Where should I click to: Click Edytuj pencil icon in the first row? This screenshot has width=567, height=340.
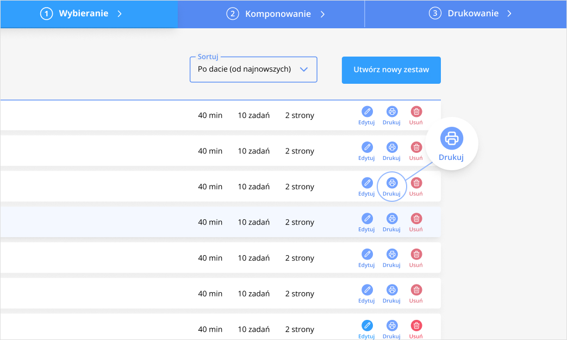pyautogui.click(x=367, y=112)
